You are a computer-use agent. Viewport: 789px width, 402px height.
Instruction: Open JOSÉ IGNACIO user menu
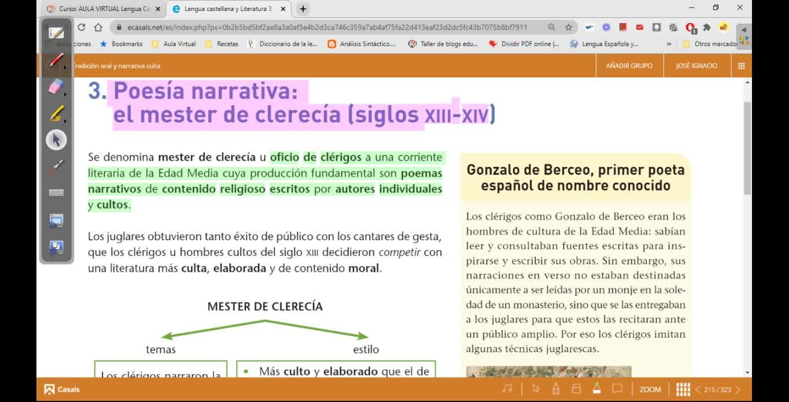pos(696,66)
